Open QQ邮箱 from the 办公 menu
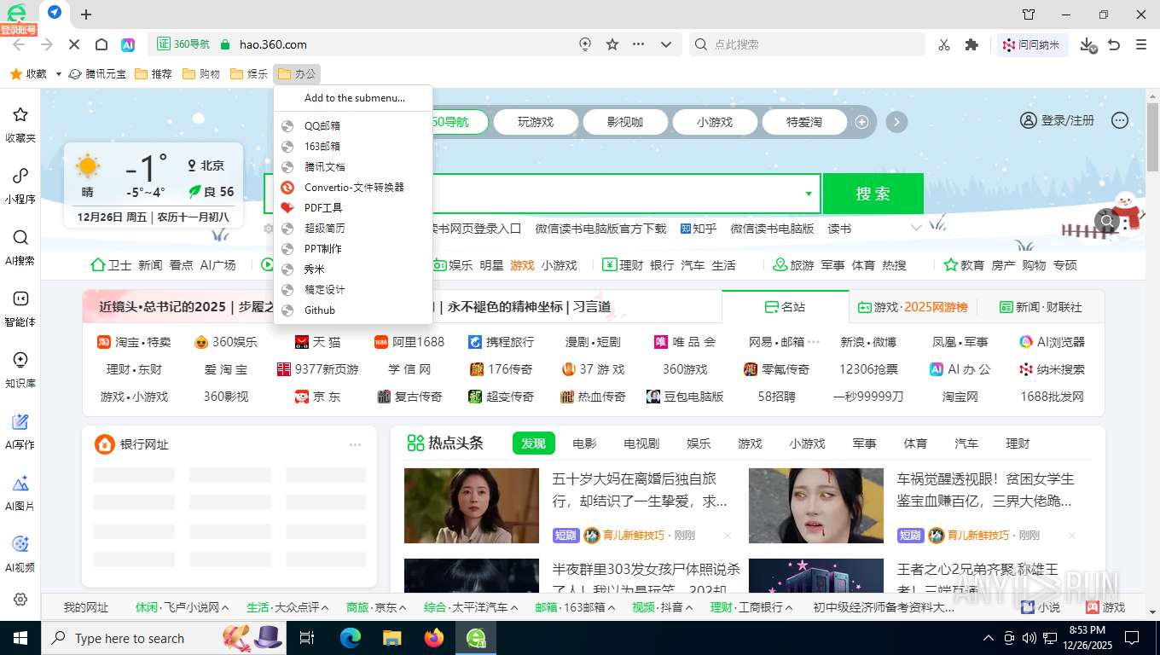This screenshot has height=655, width=1160. (353, 125)
